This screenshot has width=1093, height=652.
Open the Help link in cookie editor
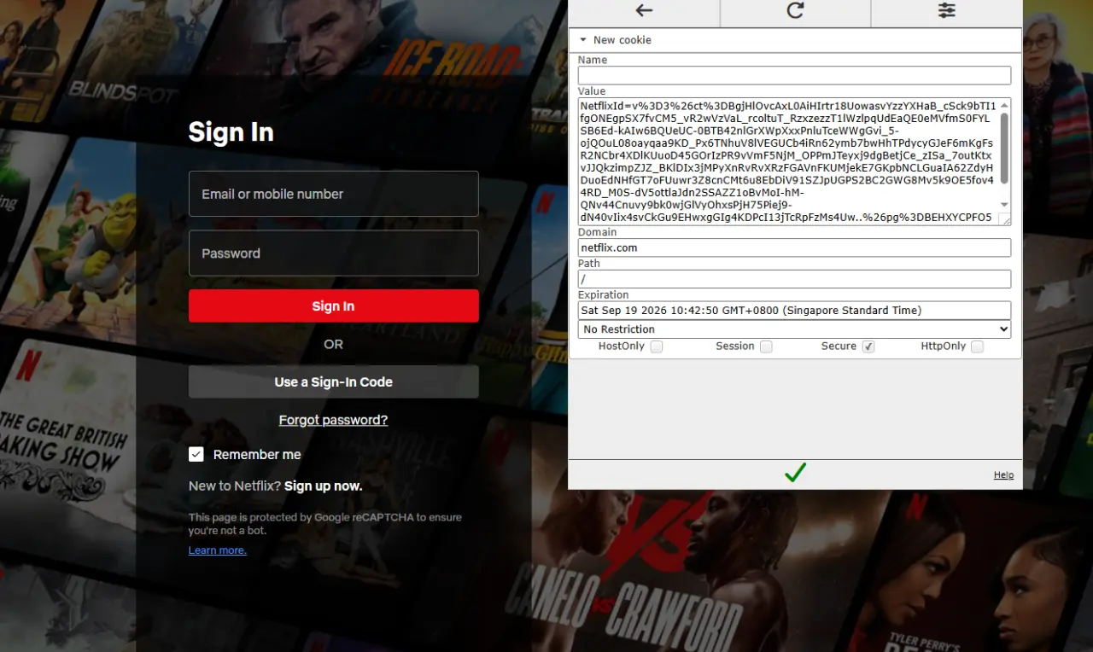tap(1003, 475)
